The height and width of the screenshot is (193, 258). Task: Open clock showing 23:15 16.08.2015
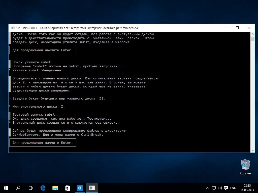pyautogui.click(x=247, y=188)
